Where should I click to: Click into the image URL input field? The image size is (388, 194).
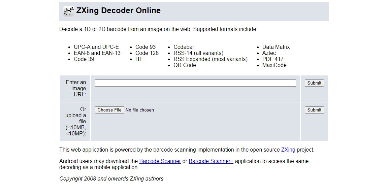tap(195, 83)
